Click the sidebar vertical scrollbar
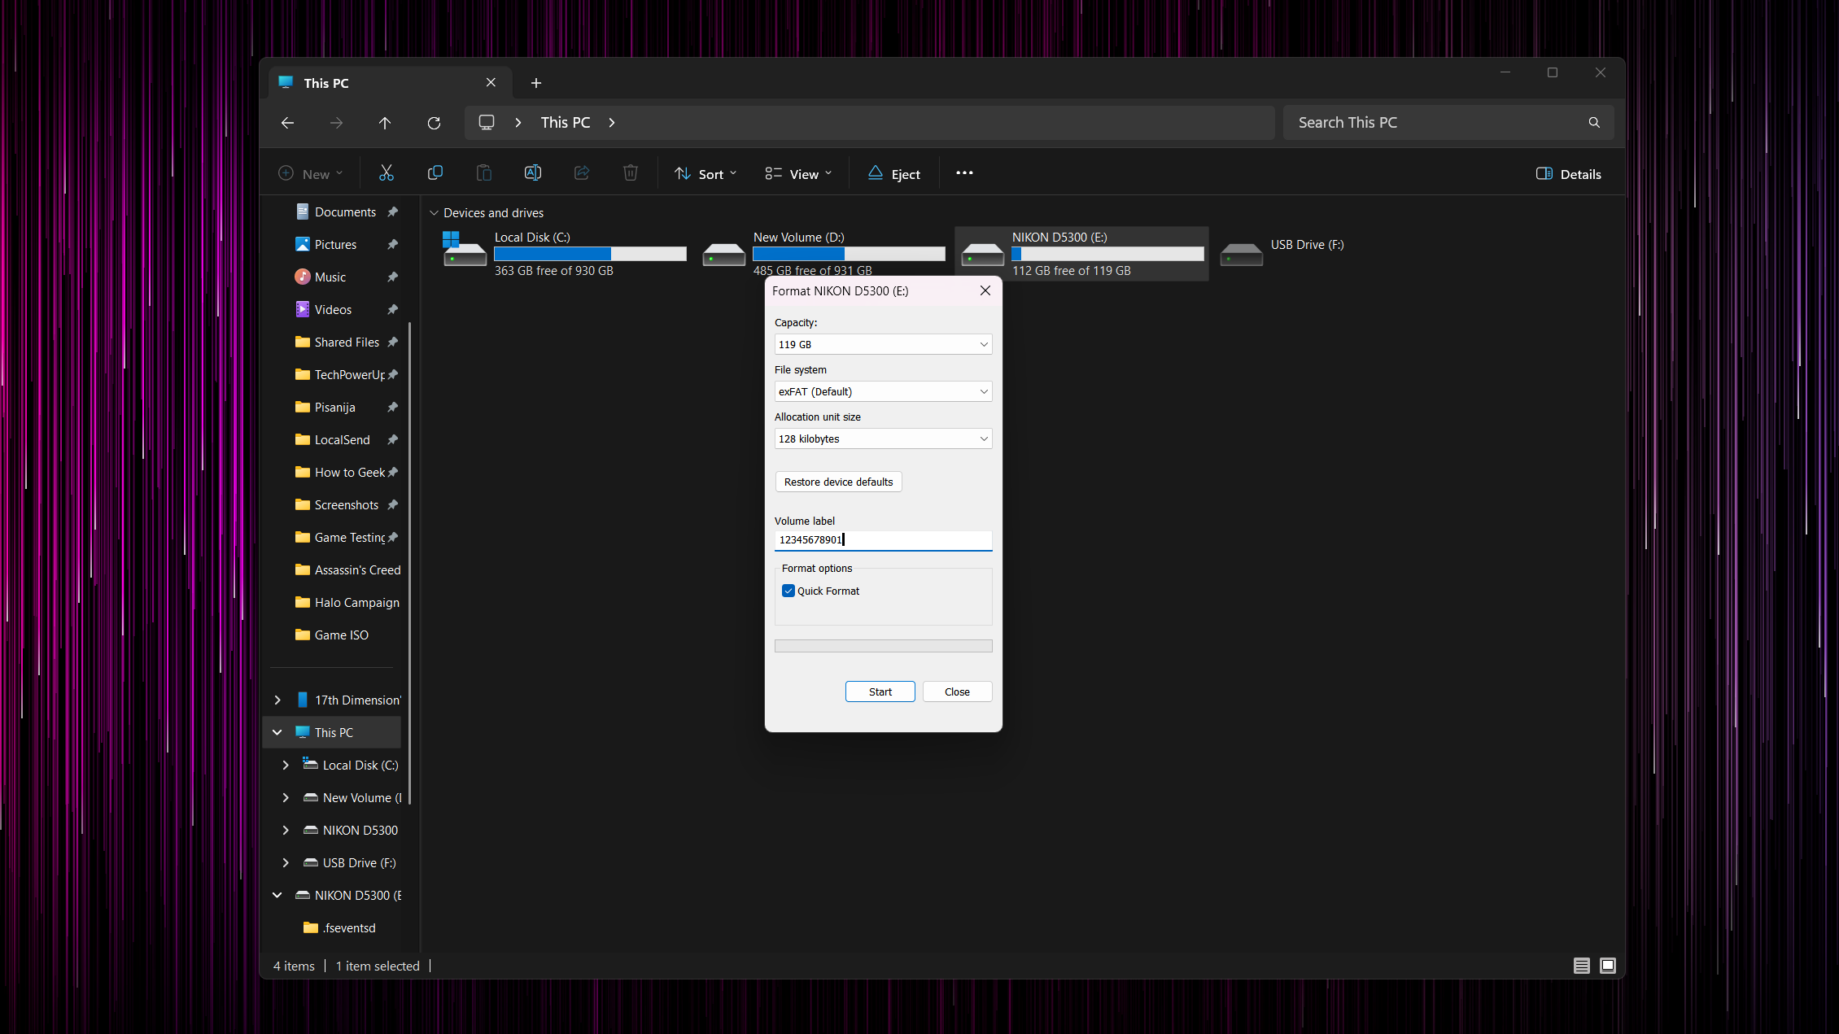The width and height of the screenshot is (1839, 1034). click(x=409, y=561)
